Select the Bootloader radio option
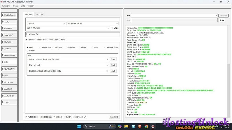This screenshot has height=130, width=232. [x=40, y=48]
